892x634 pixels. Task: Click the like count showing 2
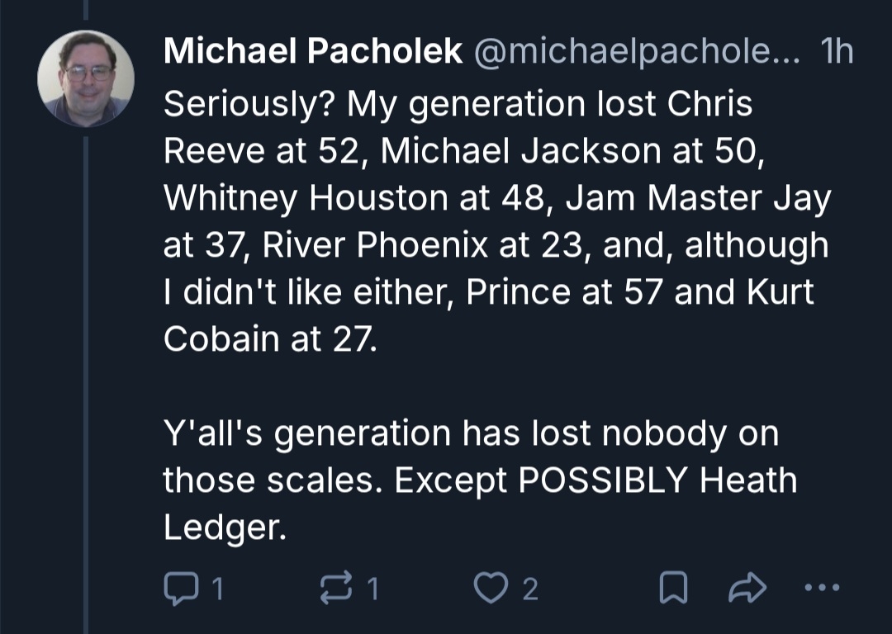(x=530, y=588)
